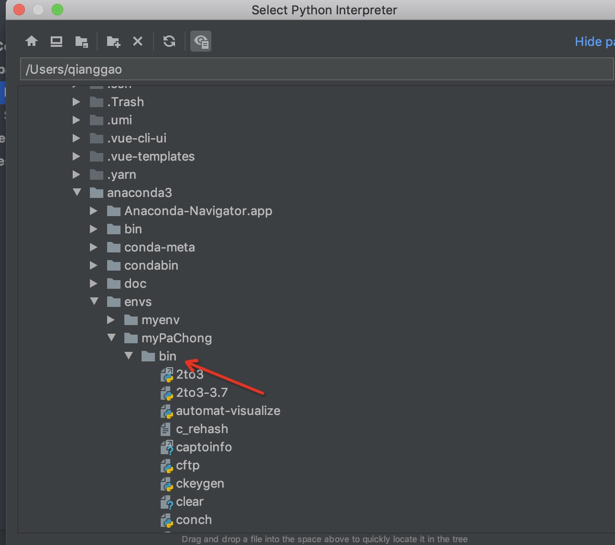The height and width of the screenshot is (545, 615).
Task: Click the Python icon beside 2to3-3.7
Action: pyautogui.click(x=167, y=392)
